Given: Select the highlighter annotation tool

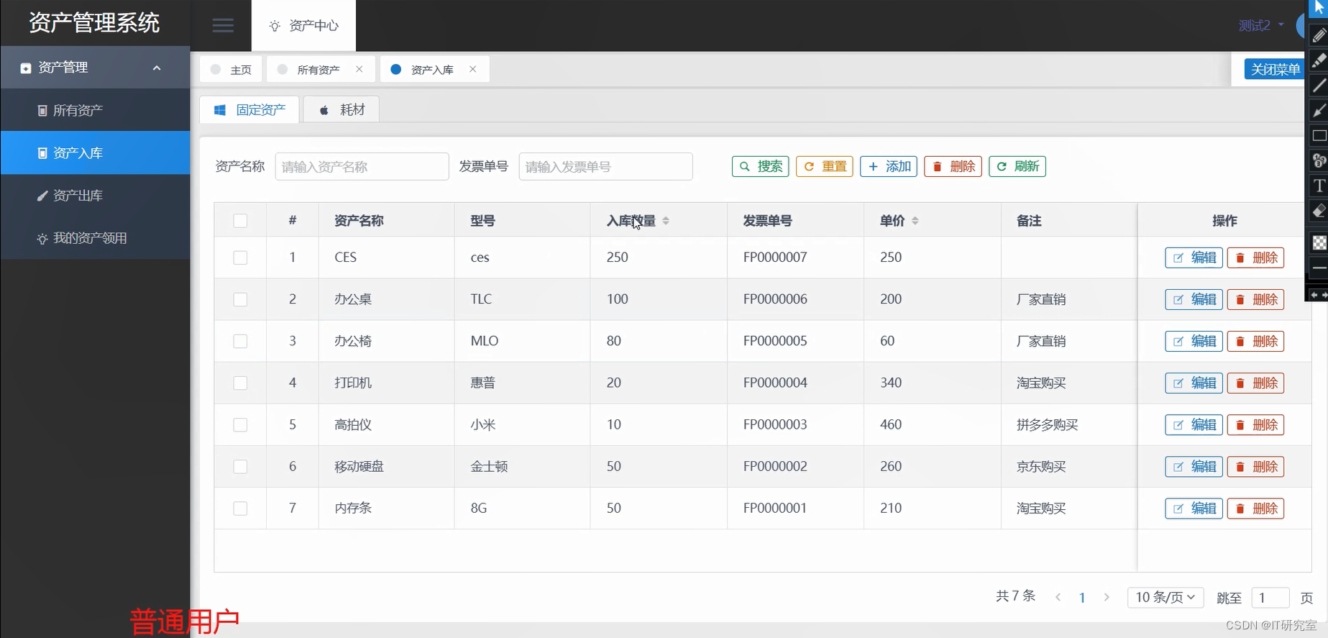Looking at the screenshot, I should (x=1319, y=60).
